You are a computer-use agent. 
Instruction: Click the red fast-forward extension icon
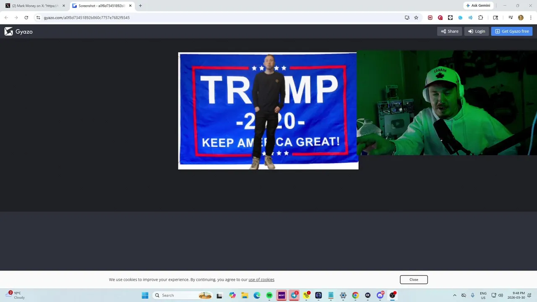(x=430, y=18)
